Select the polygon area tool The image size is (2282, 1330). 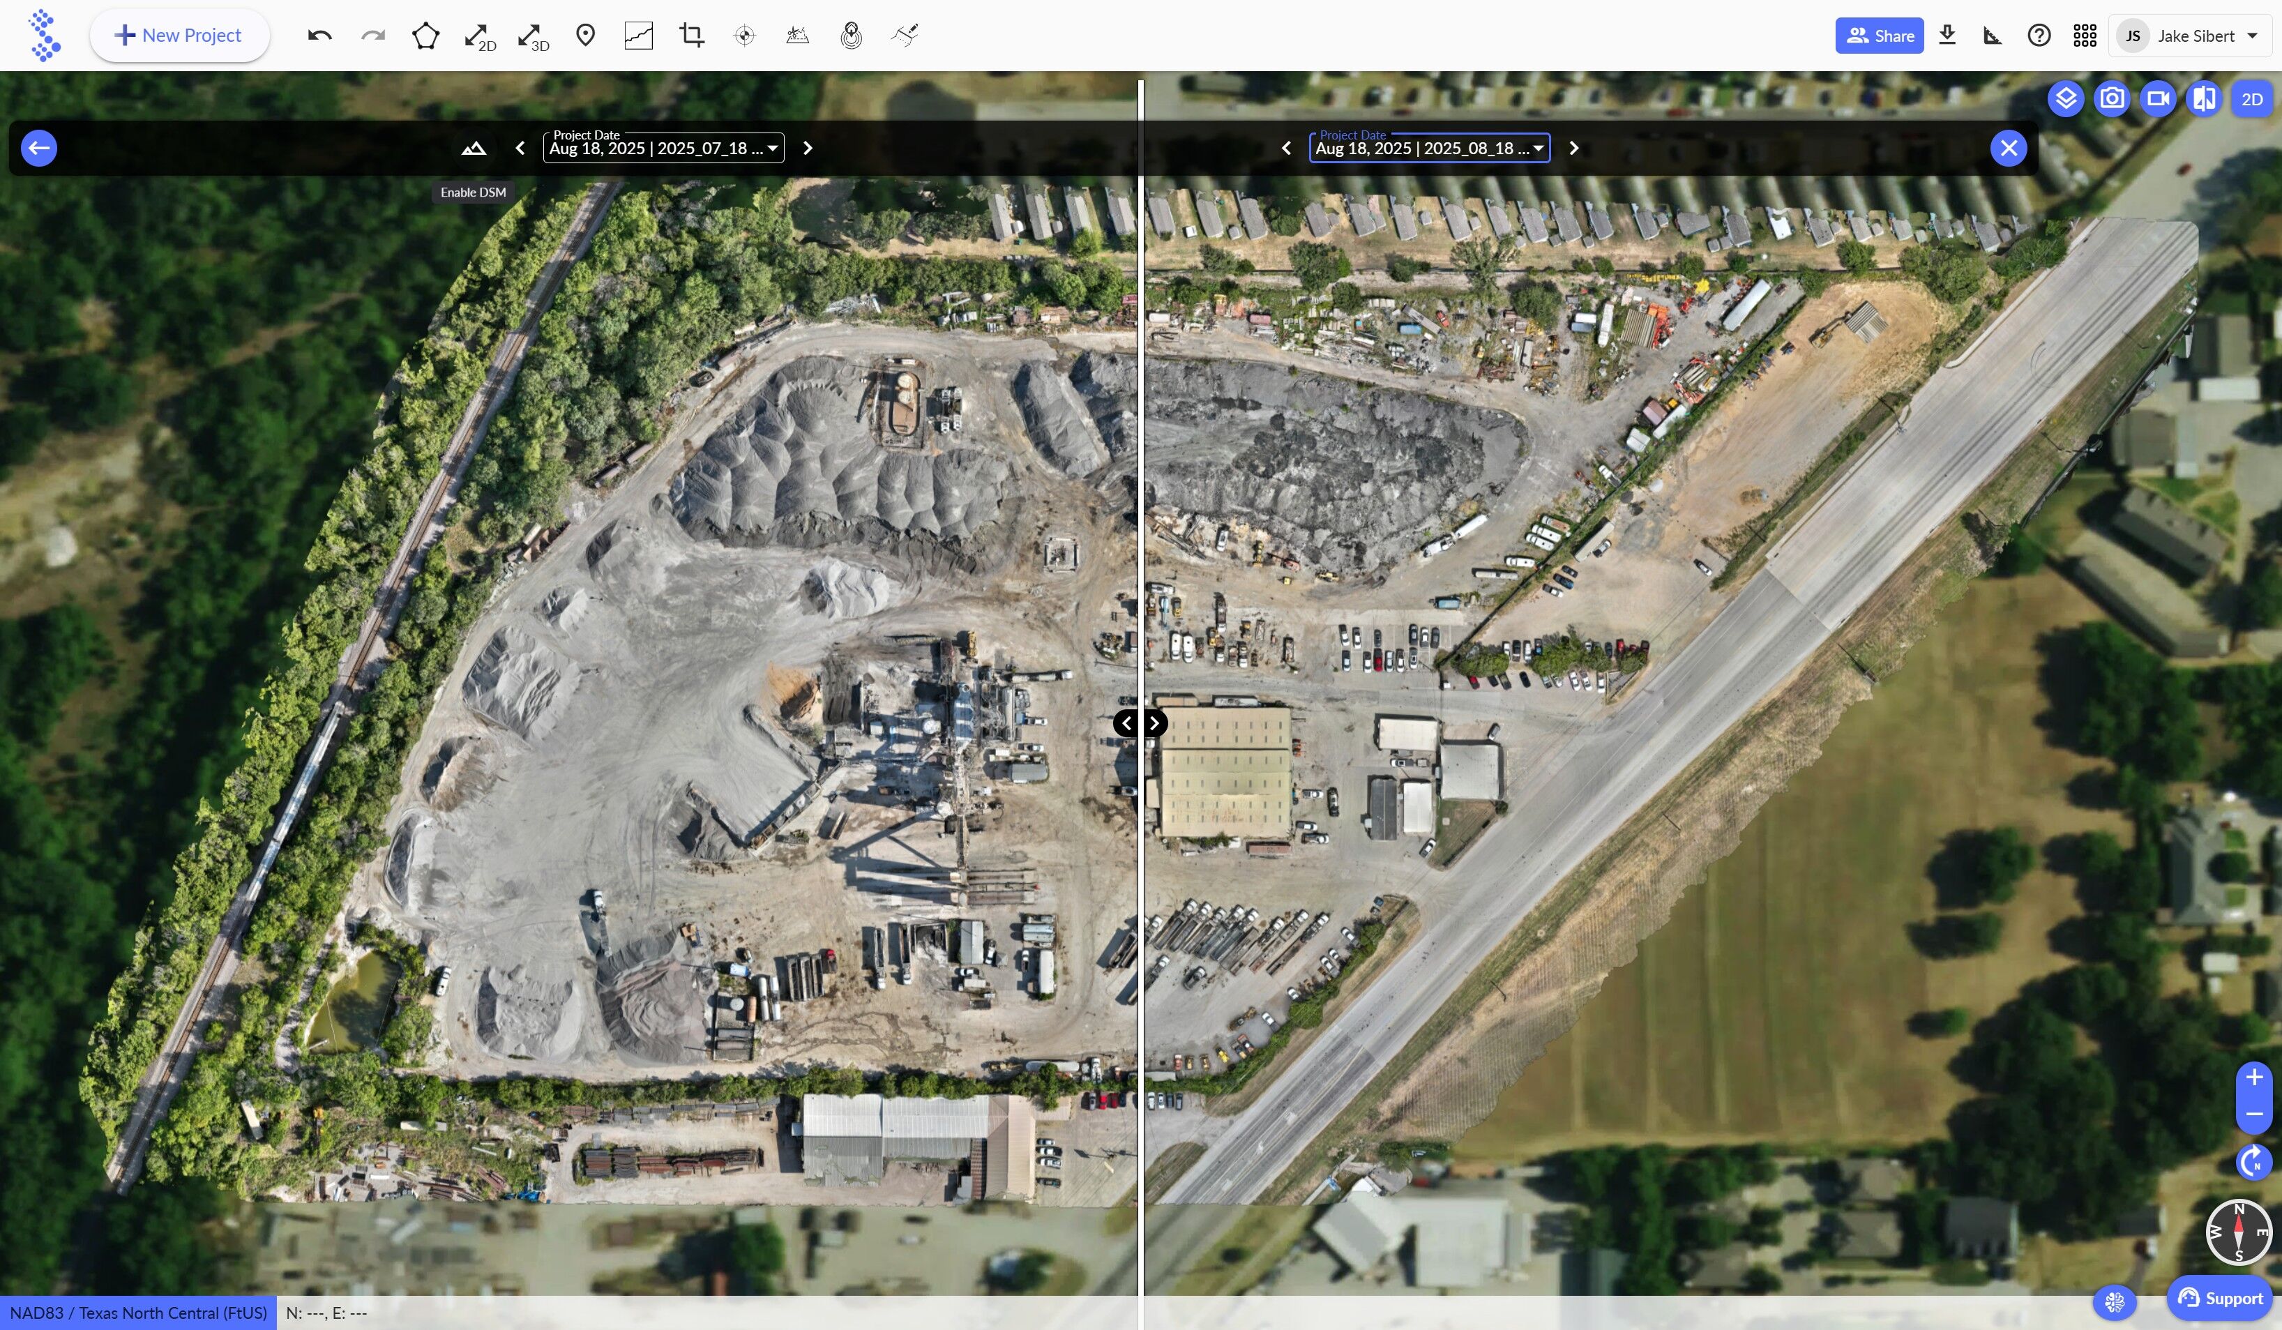[425, 36]
